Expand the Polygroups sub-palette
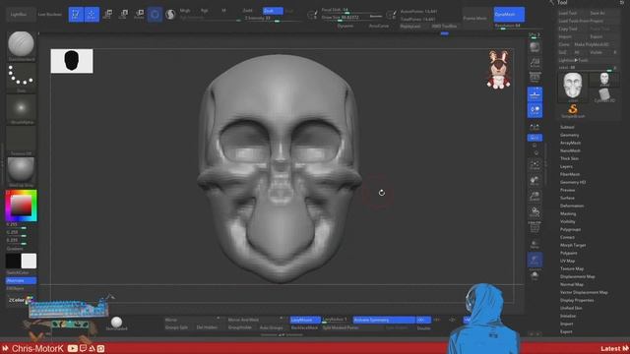The width and height of the screenshot is (630, 354). (x=570, y=229)
